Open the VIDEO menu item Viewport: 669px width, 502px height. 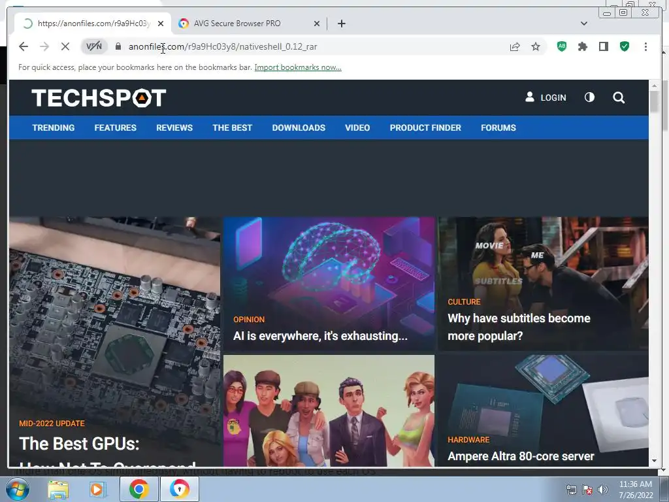pyautogui.click(x=357, y=127)
